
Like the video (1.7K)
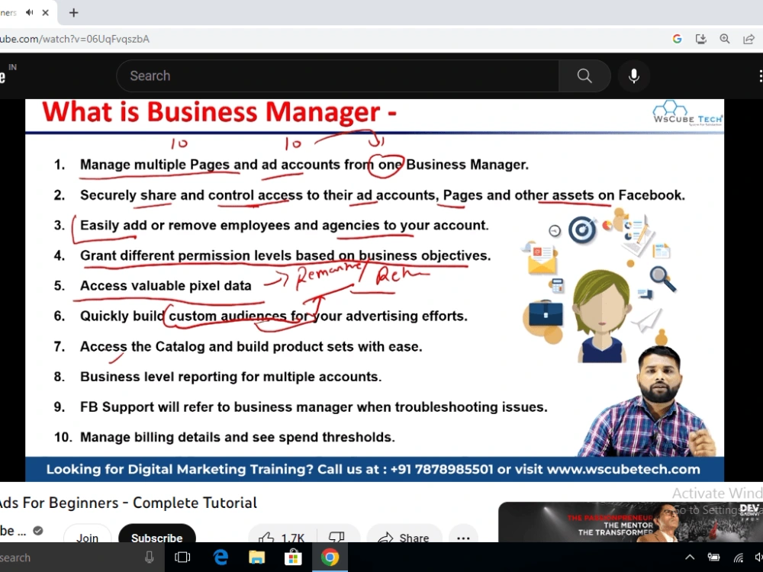click(282, 535)
